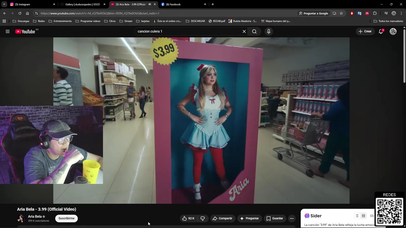
Task: Clear the search box with the X
Action: pyautogui.click(x=244, y=31)
